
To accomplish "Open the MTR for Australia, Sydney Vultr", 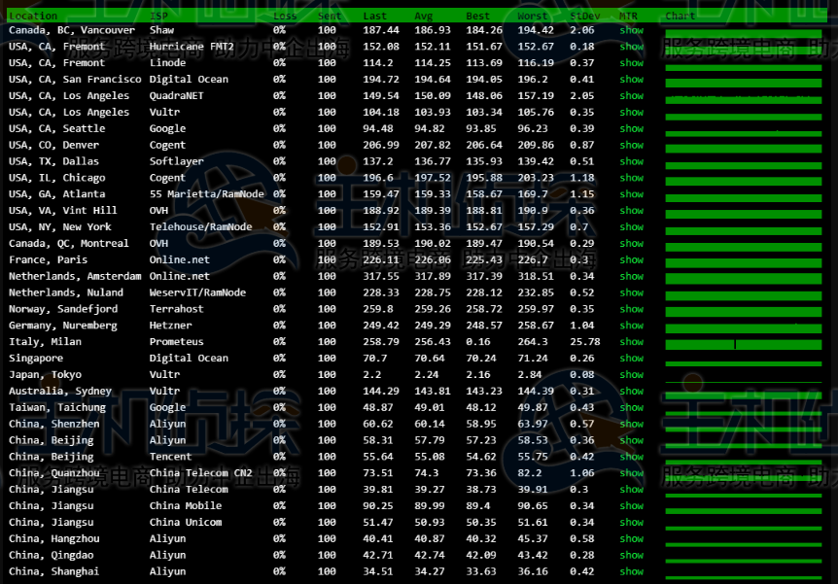I will click(x=632, y=391).
